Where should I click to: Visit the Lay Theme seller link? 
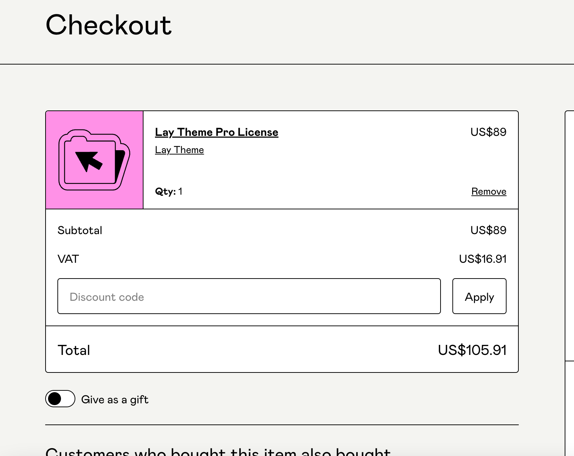click(179, 150)
